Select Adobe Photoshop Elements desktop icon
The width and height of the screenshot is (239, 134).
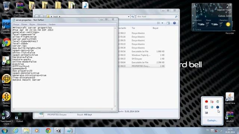point(6,27)
